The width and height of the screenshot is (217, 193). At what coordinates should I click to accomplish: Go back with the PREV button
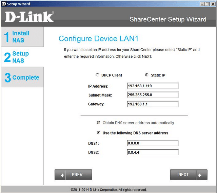click(73, 175)
